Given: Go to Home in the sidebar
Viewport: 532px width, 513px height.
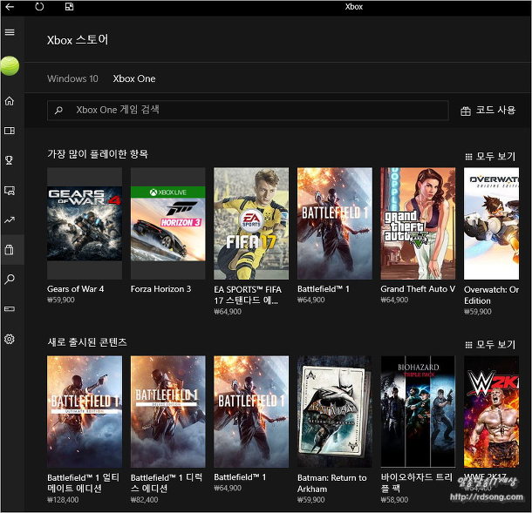Looking at the screenshot, I should (x=10, y=101).
